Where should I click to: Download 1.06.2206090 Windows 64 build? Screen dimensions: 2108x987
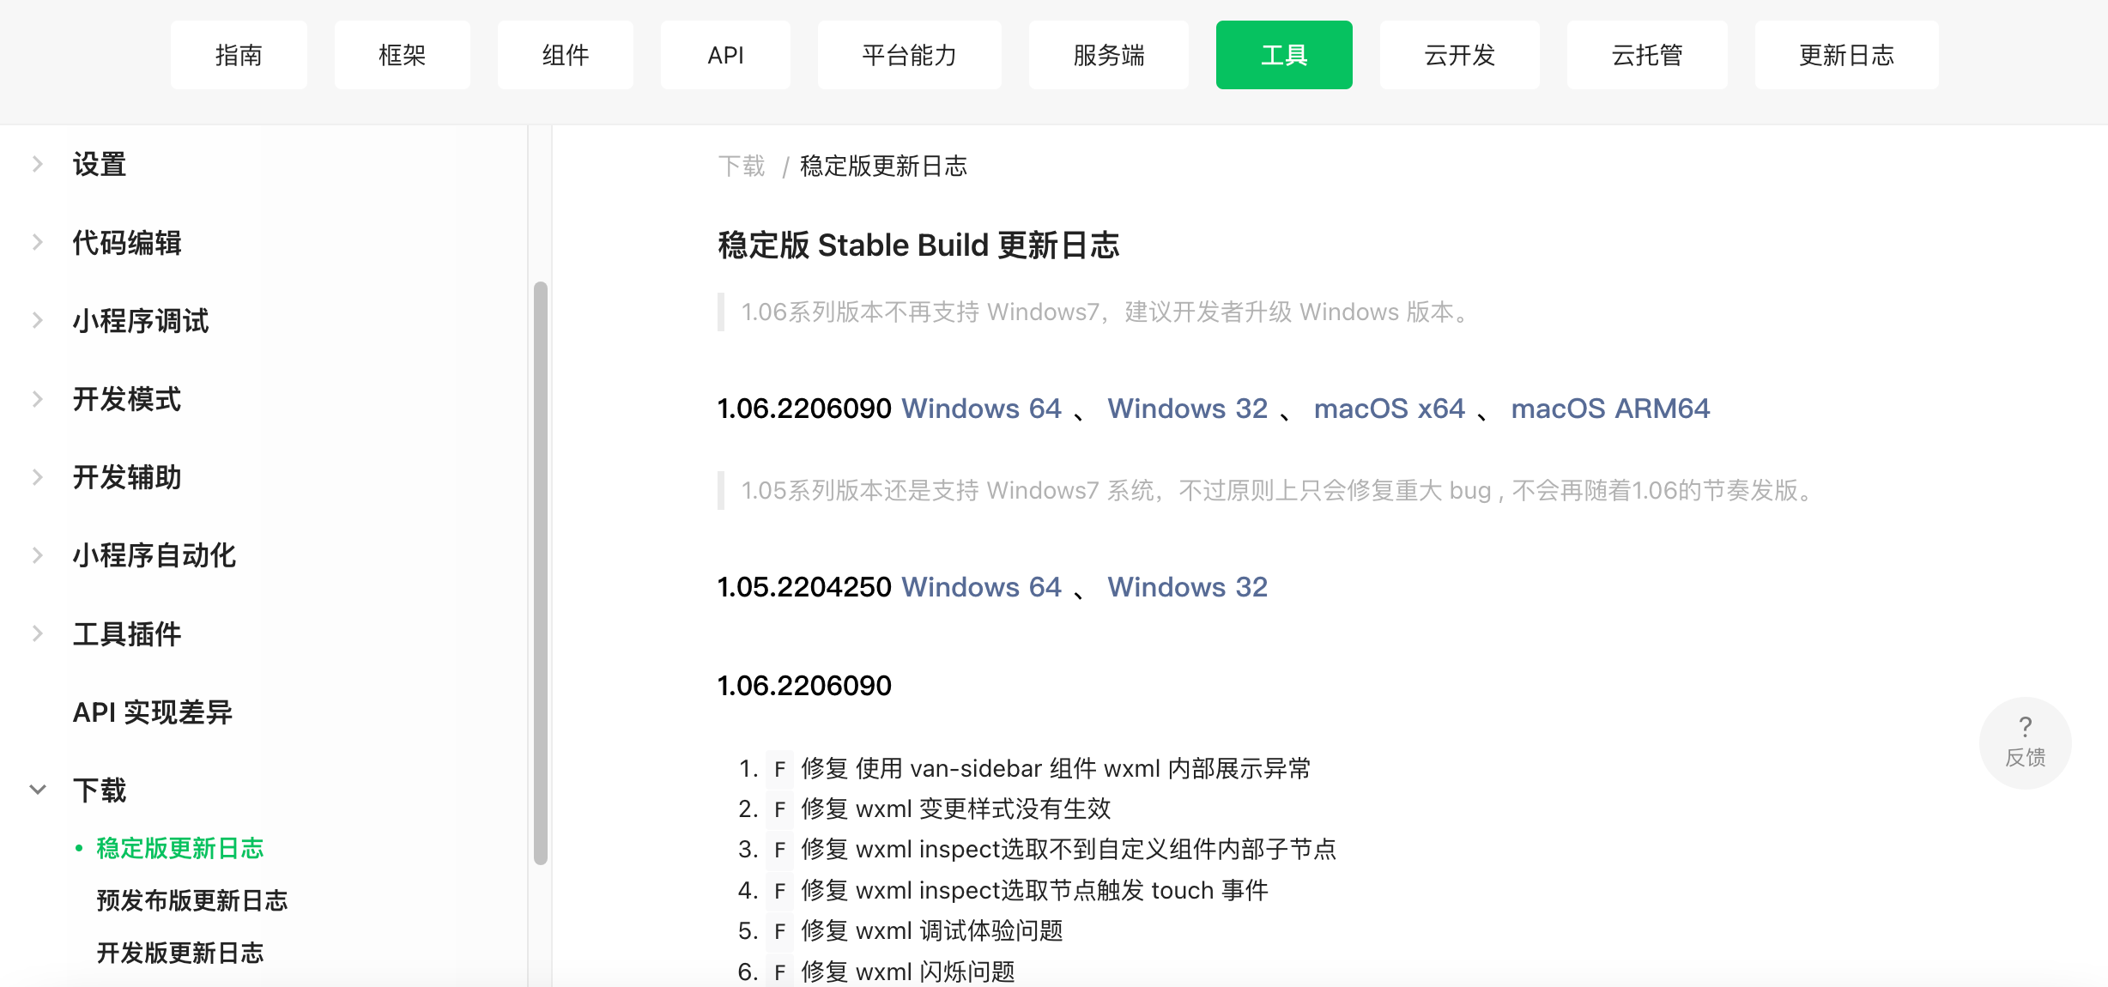click(x=981, y=409)
